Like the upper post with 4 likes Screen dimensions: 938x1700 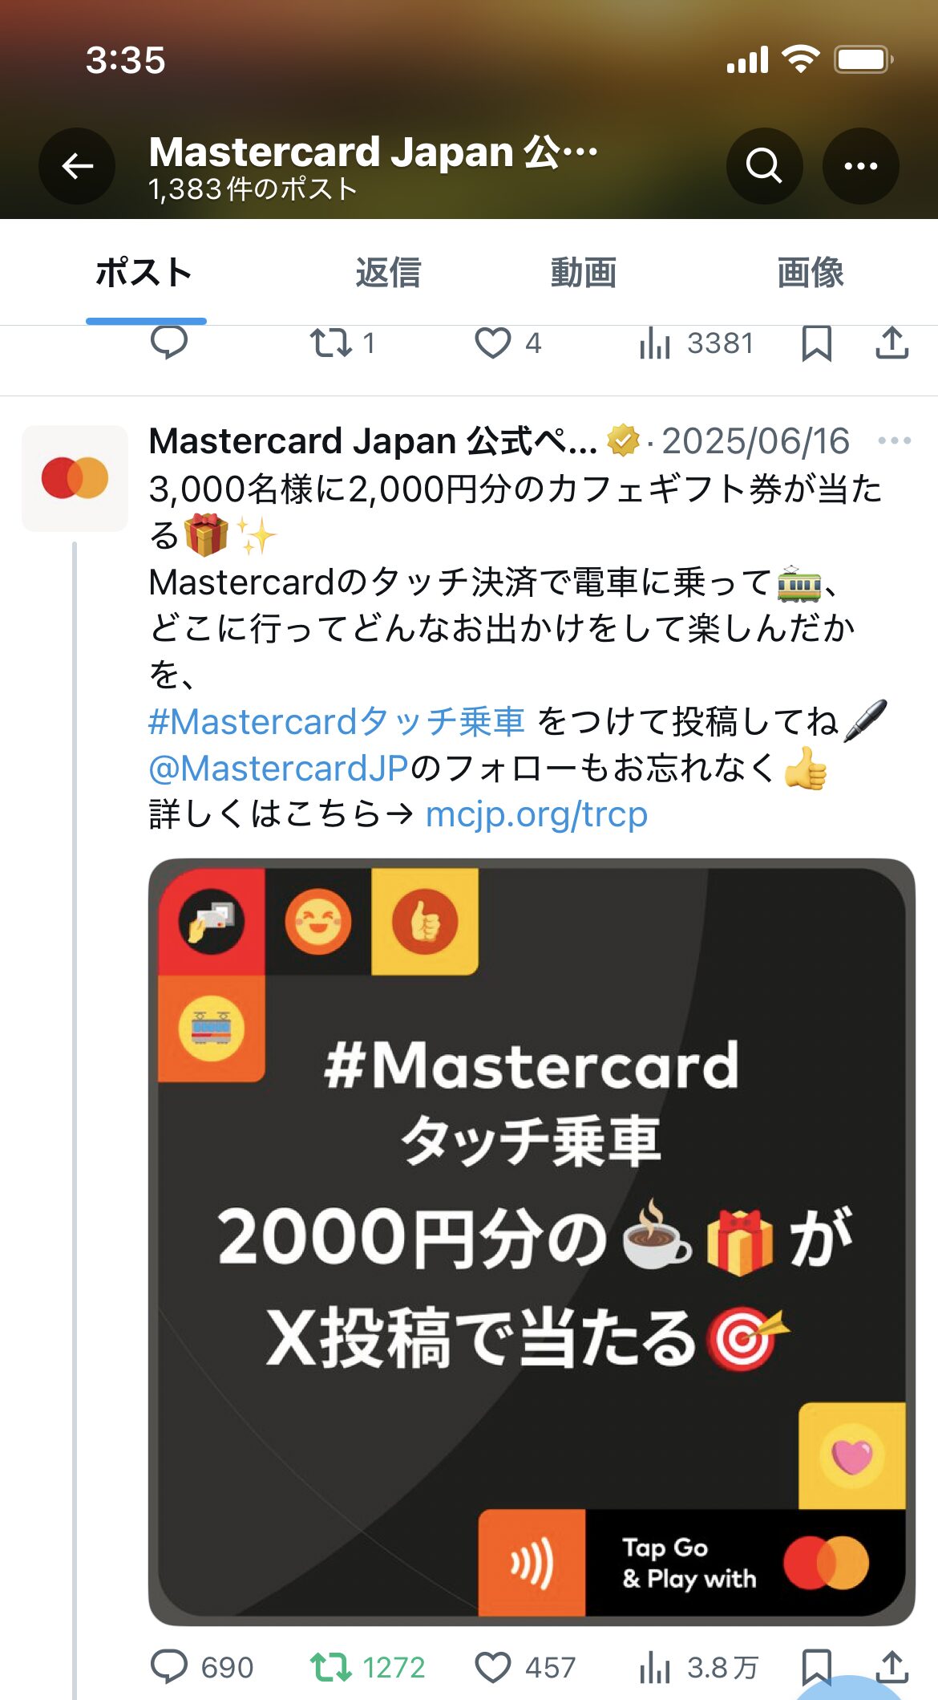click(x=493, y=343)
